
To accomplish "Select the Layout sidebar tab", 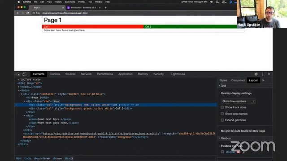I will click(x=253, y=80).
